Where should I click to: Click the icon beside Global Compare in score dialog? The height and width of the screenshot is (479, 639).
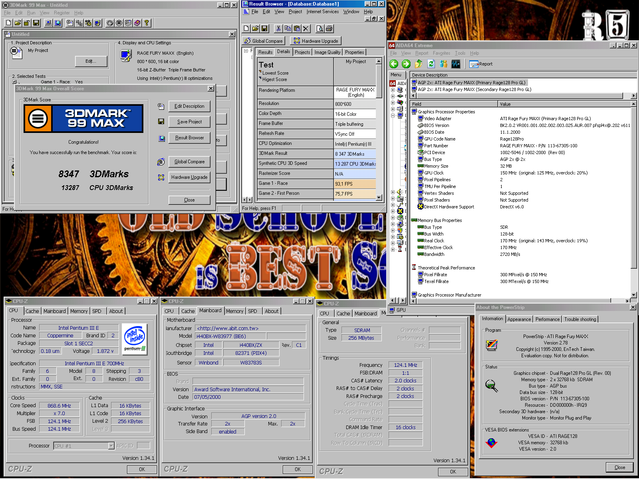click(x=161, y=162)
